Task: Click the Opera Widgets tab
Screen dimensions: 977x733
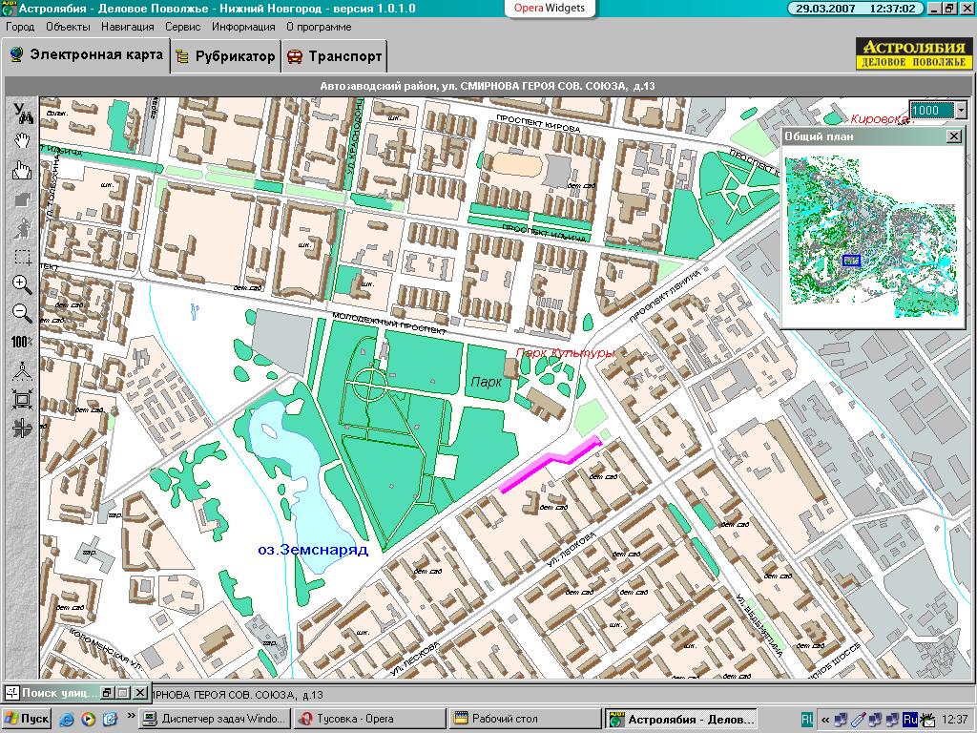Action: coord(550,8)
